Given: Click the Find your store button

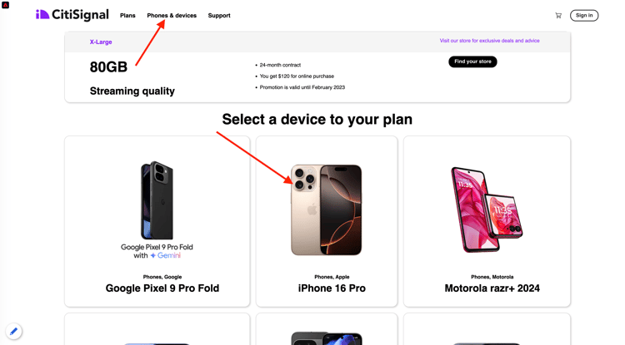Looking at the screenshot, I should click(x=472, y=62).
